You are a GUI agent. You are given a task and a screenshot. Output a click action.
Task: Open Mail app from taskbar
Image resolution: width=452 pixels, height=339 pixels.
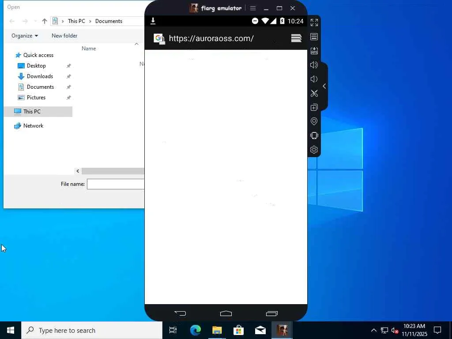coord(260,330)
